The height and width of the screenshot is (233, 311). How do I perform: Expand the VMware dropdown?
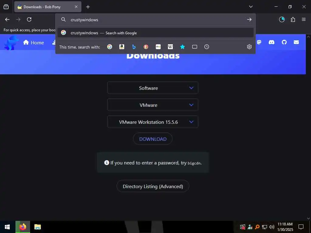tap(152, 105)
